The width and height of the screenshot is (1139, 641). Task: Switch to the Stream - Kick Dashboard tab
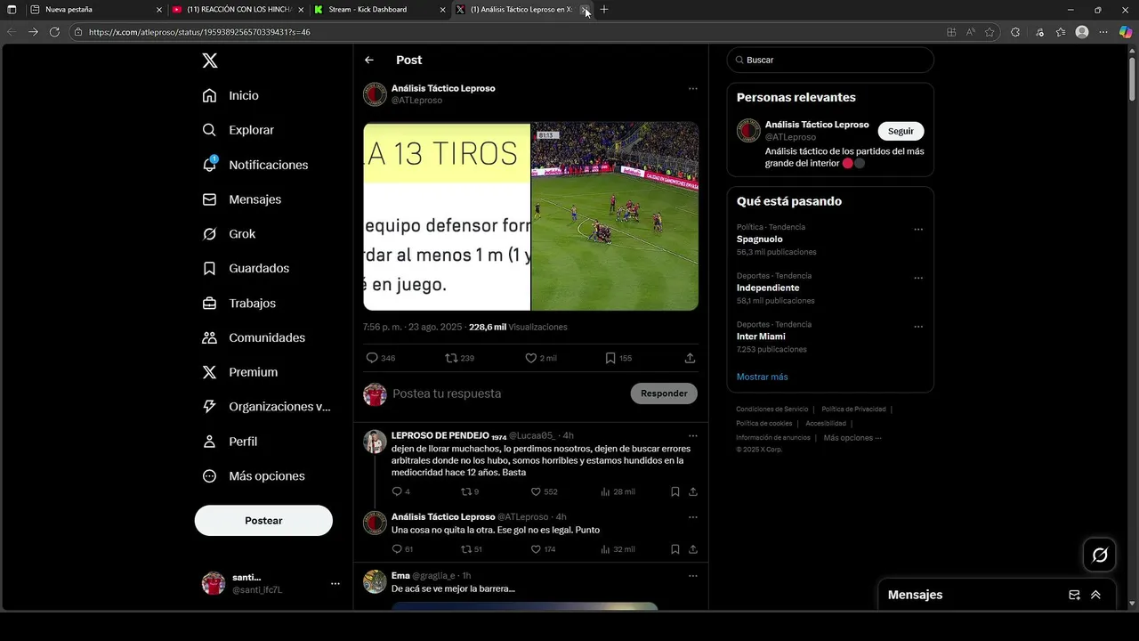(380, 10)
